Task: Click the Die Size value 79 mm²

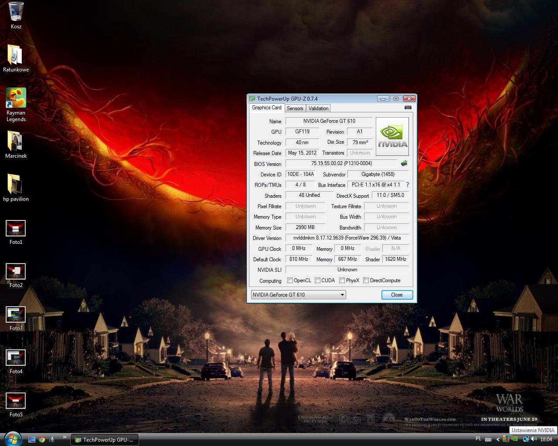Action: (360, 142)
